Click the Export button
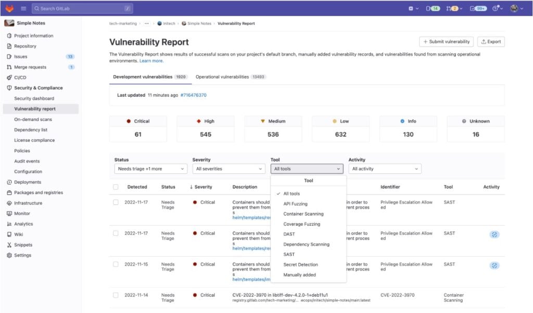533x313 pixels. [491, 42]
